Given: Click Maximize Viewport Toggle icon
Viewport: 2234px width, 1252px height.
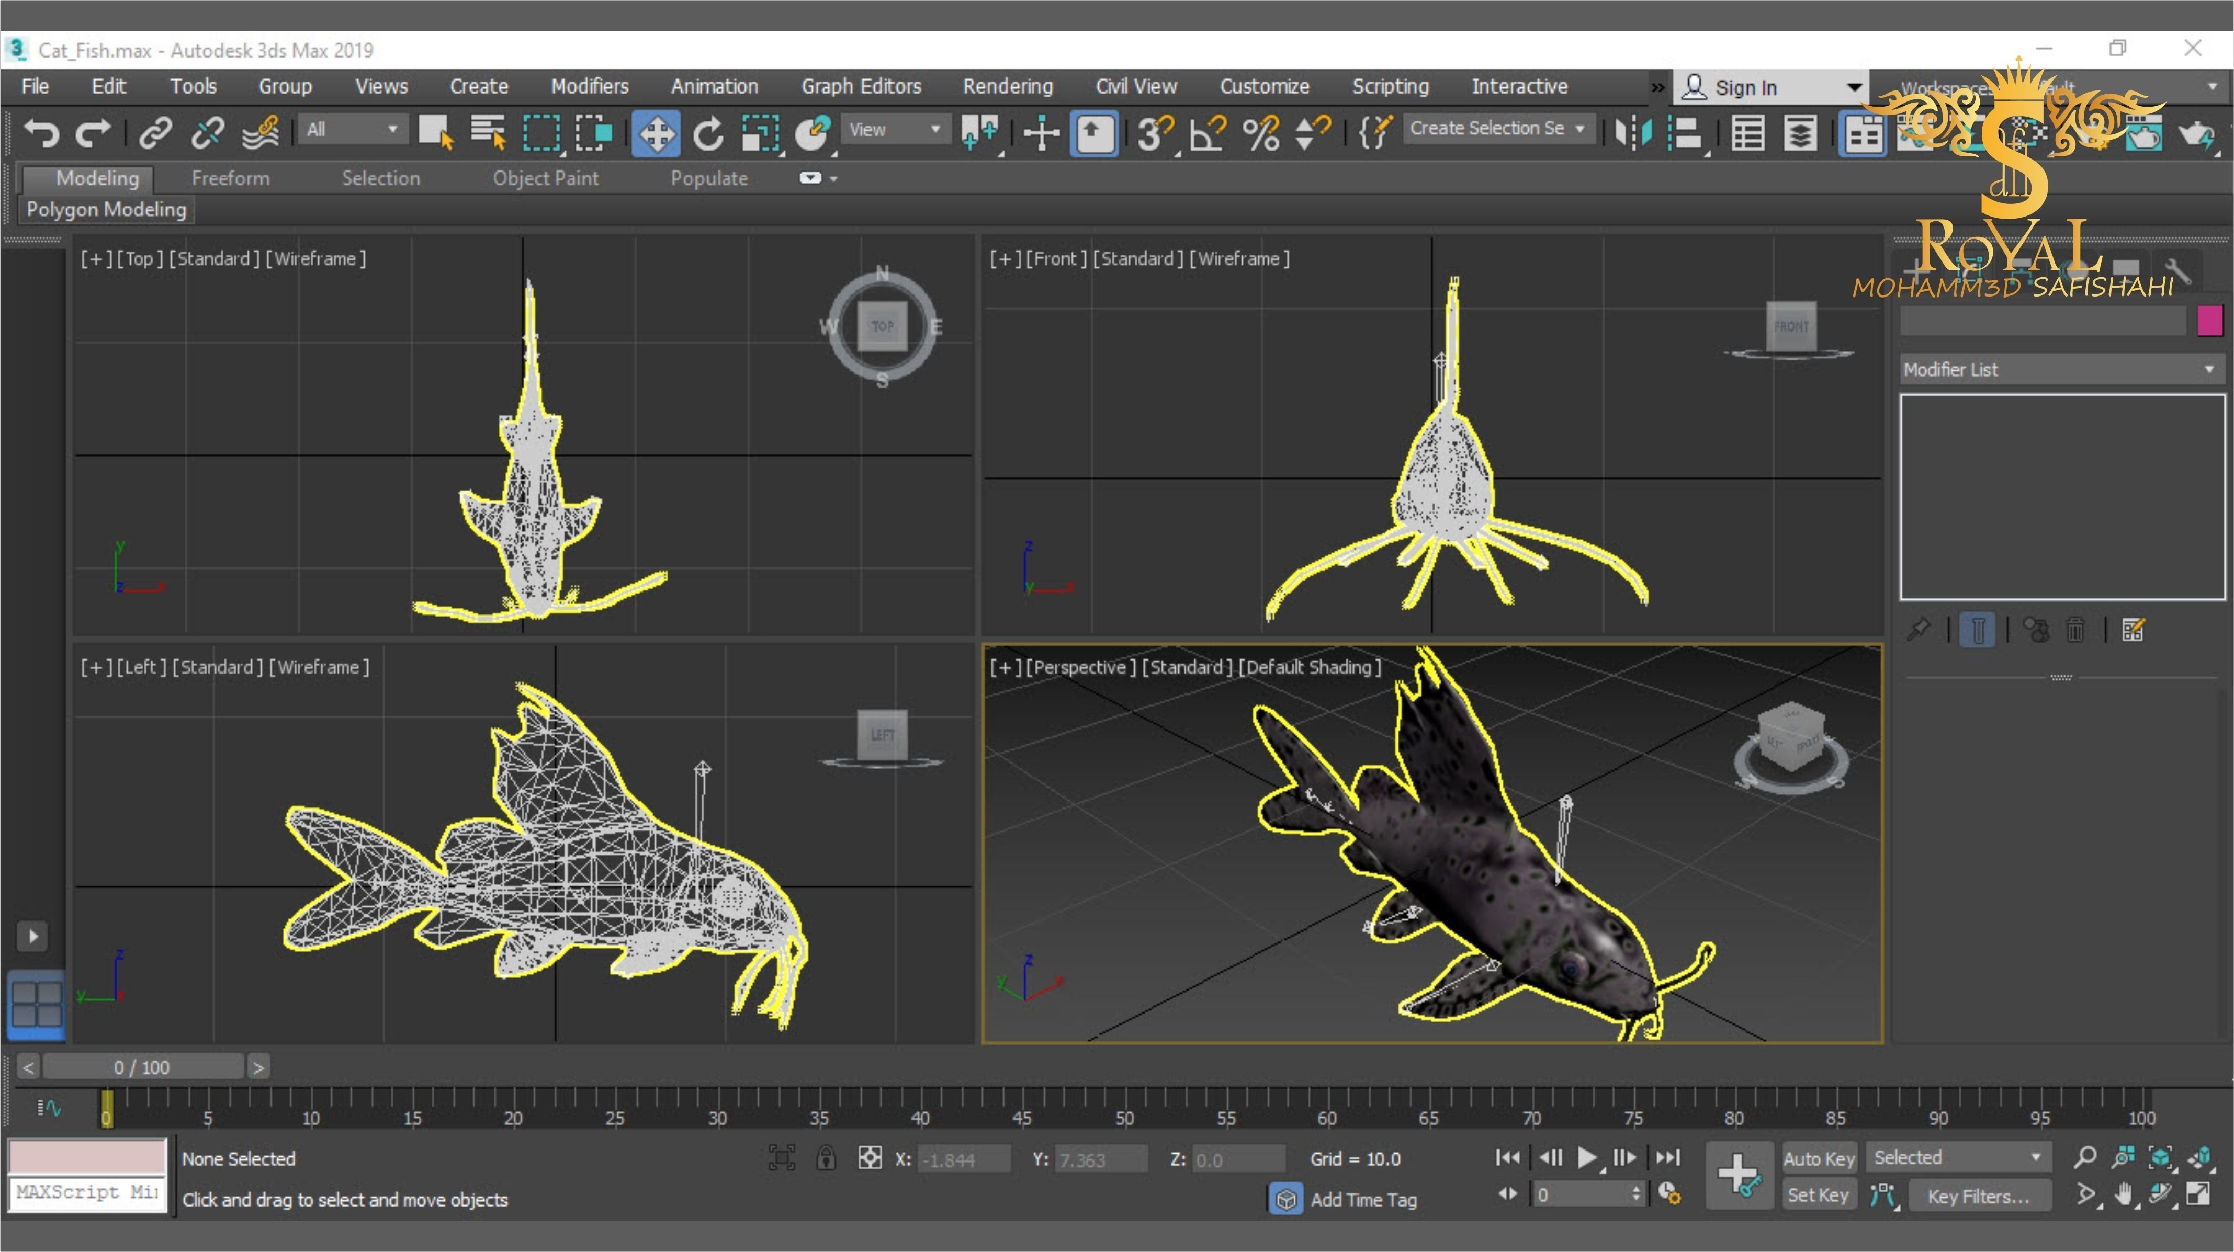Looking at the screenshot, I should pyautogui.click(x=2198, y=1195).
